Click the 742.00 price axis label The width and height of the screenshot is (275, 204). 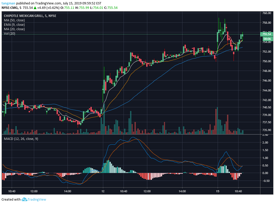(267, 100)
